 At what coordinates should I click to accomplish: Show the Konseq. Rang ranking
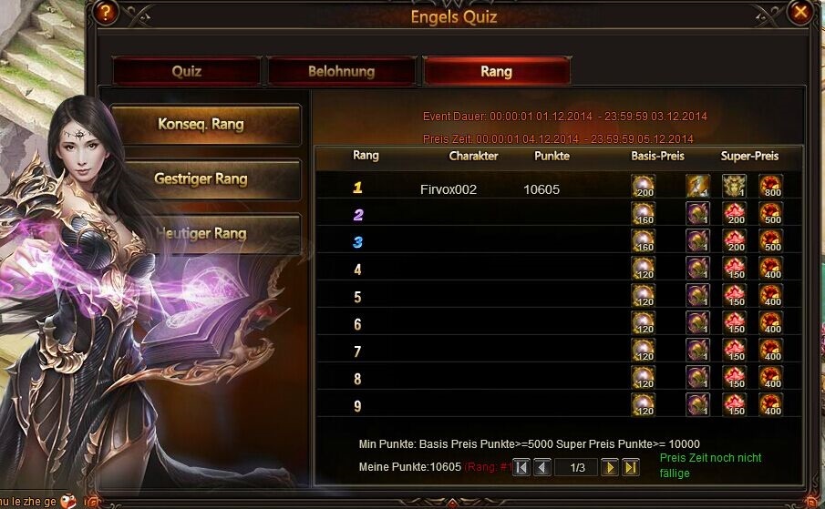(205, 125)
